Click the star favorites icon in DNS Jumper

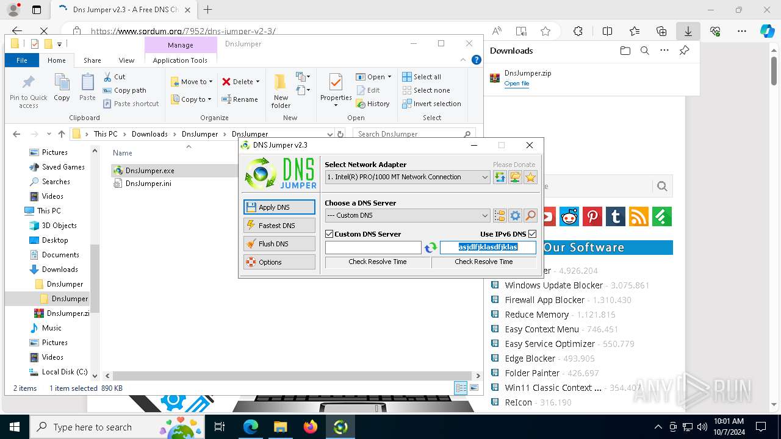531,177
